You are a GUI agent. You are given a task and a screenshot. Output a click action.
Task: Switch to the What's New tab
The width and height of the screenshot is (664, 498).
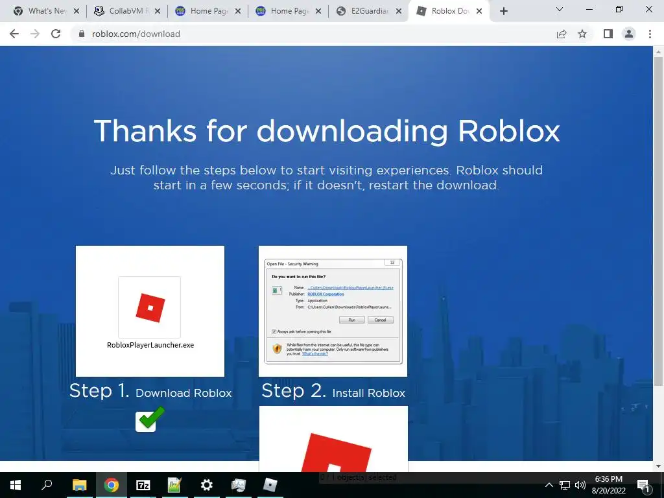(41, 12)
